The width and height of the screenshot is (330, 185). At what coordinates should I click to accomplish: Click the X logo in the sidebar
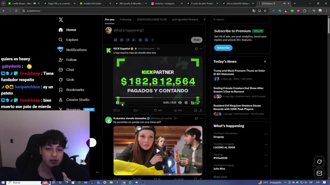coord(61,20)
